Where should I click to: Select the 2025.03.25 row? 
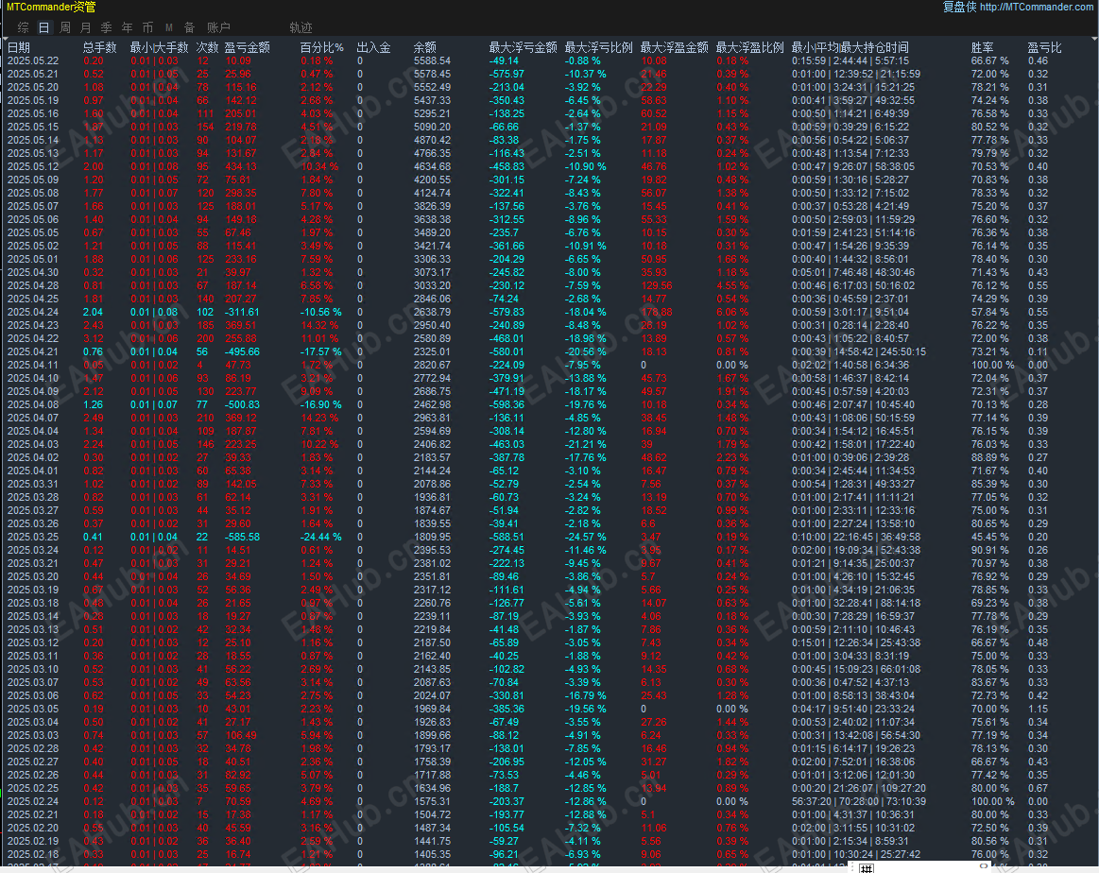pyautogui.click(x=550, y=537)
